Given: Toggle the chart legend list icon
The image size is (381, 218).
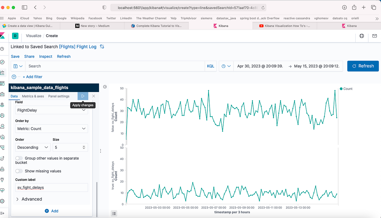Looking at the screenshot, I should click(114, 213).
